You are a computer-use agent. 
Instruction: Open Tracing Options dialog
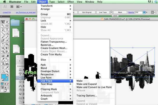(x=94, y=96)
